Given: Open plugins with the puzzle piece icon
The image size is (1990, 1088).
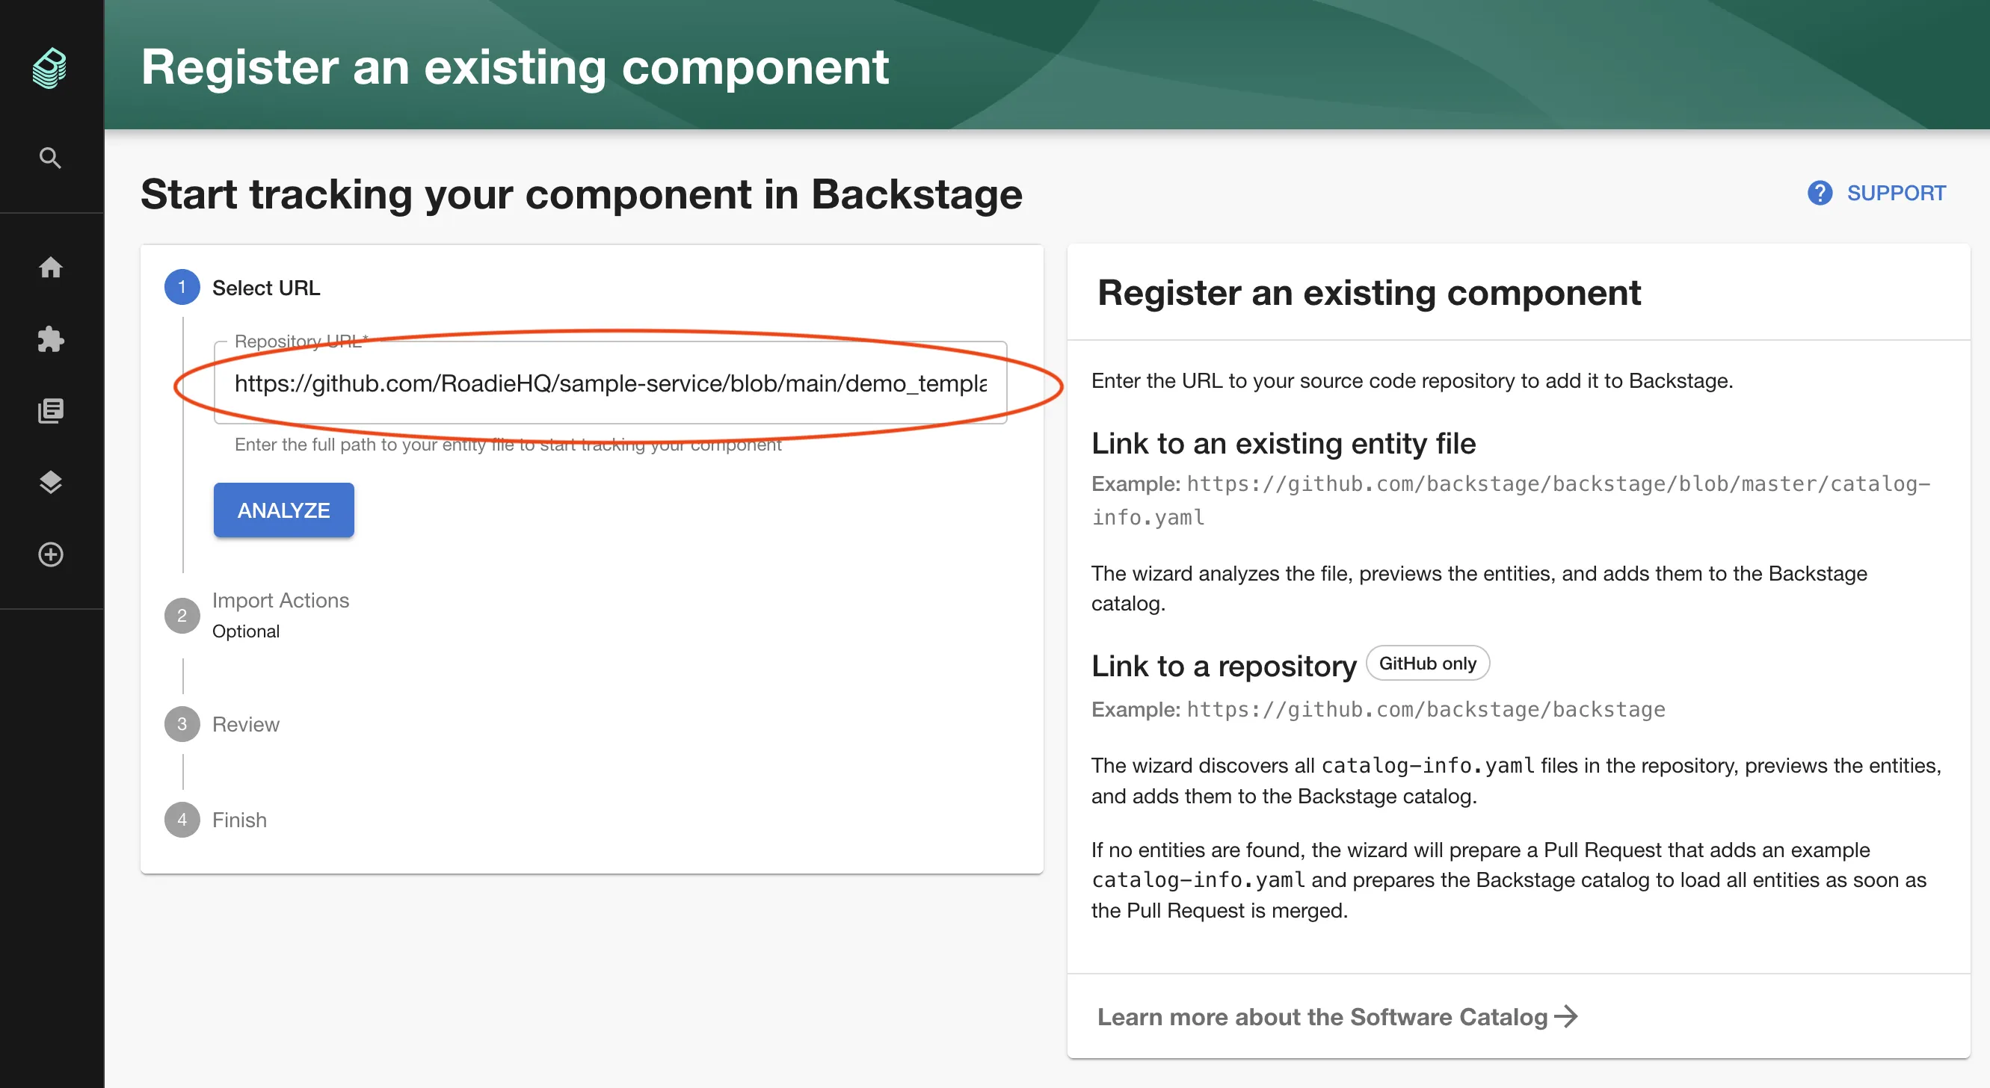Looking at the screenshot, I should point(49,339).
